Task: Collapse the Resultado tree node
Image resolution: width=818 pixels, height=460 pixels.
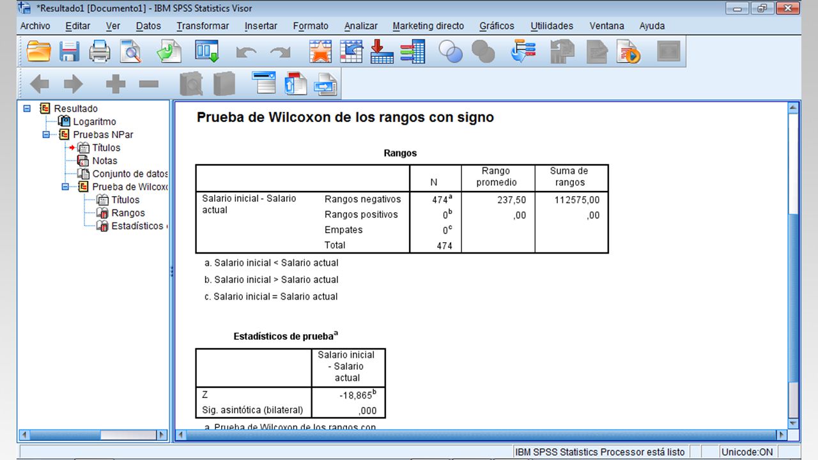Action: pos(27,109)
